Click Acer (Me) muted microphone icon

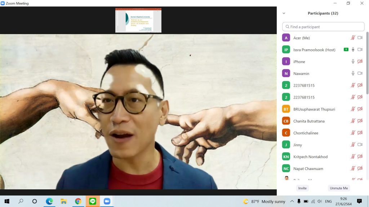pos(353,38)
